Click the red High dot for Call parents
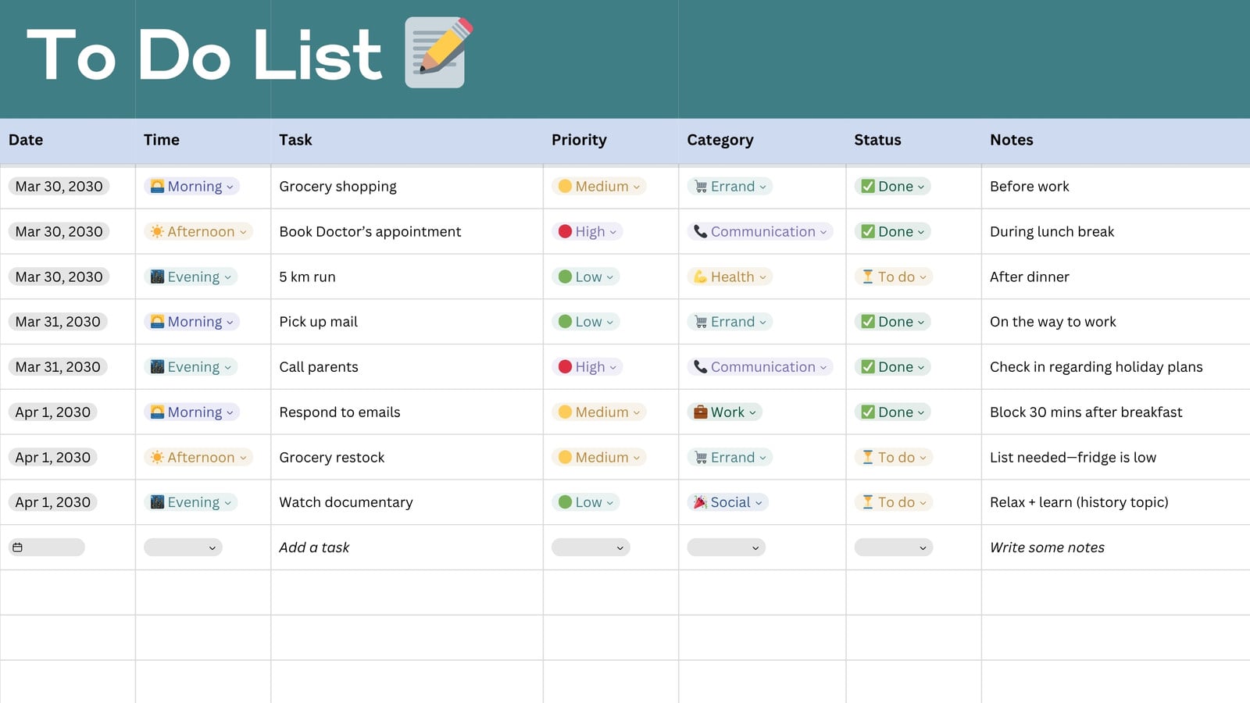 565,366
